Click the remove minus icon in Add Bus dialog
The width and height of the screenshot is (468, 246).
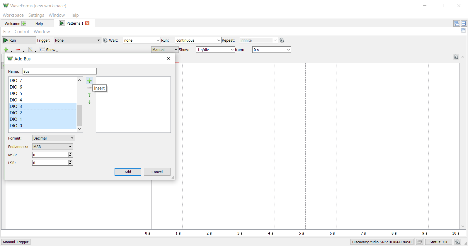[89, 88]
